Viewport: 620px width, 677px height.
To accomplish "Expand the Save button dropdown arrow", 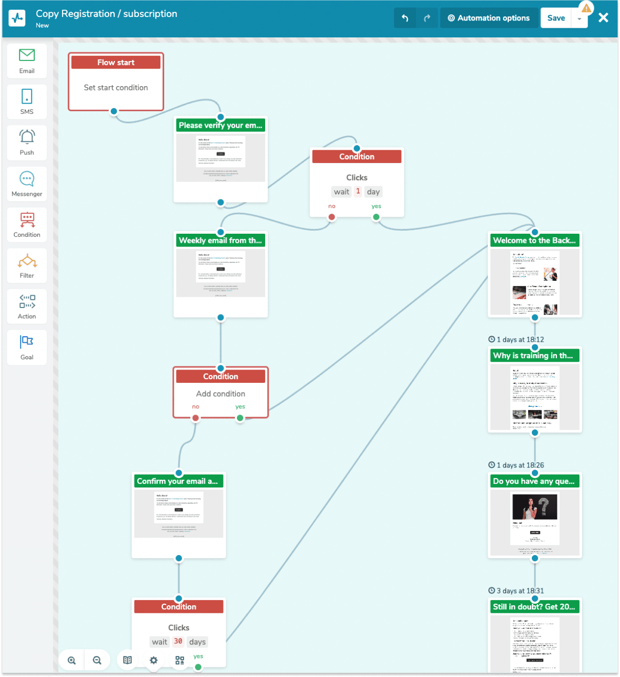I will (x=579, y=17).
